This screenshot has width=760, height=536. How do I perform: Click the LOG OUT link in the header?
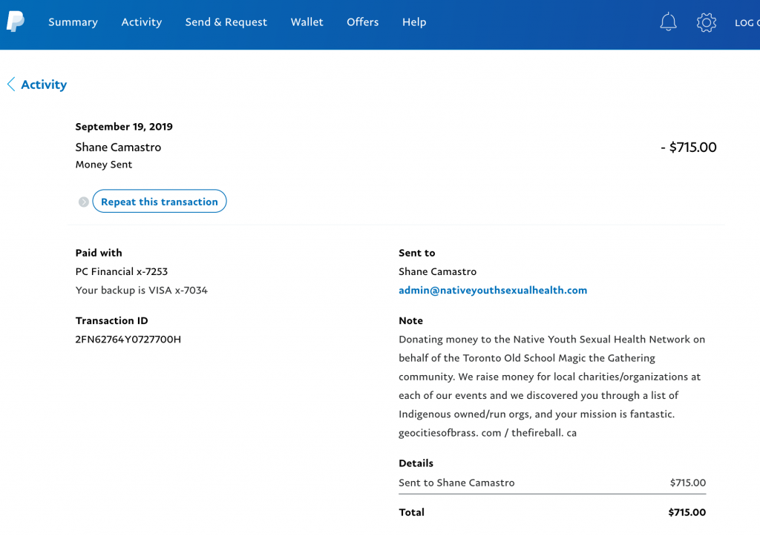tap(747, 23)
